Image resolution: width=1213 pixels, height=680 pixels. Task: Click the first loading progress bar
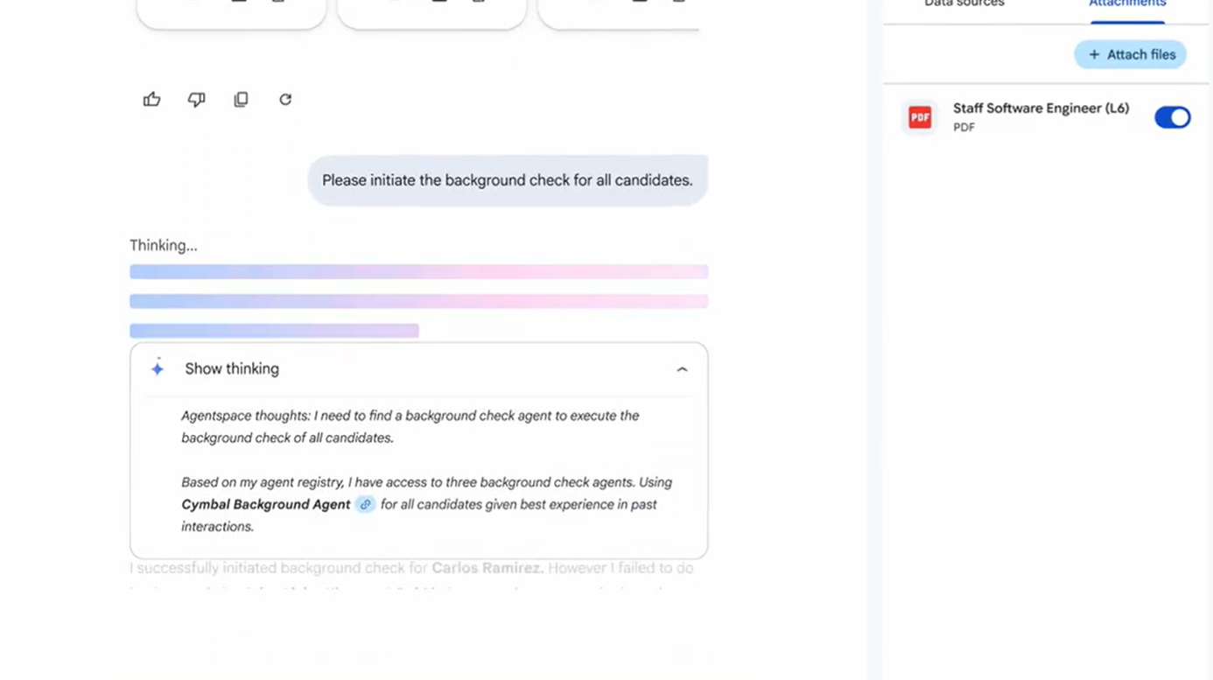[x=419, y=272]
